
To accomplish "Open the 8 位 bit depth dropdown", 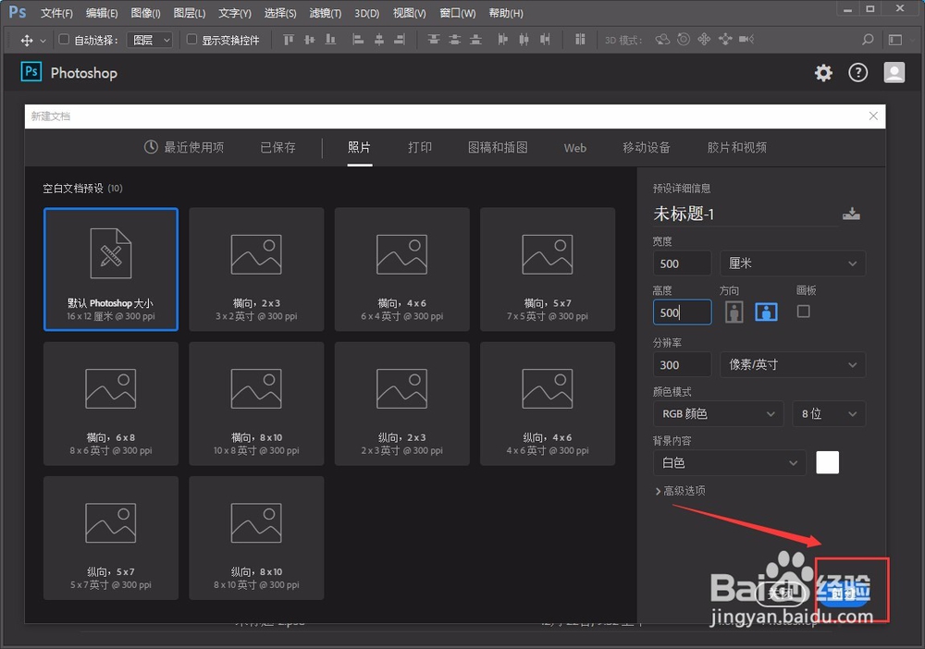I will (829, 414).
